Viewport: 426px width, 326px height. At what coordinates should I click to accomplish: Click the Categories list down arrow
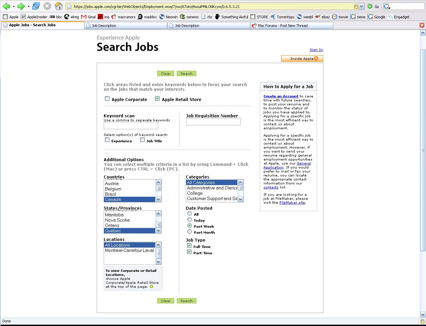[x=241, y=199]
